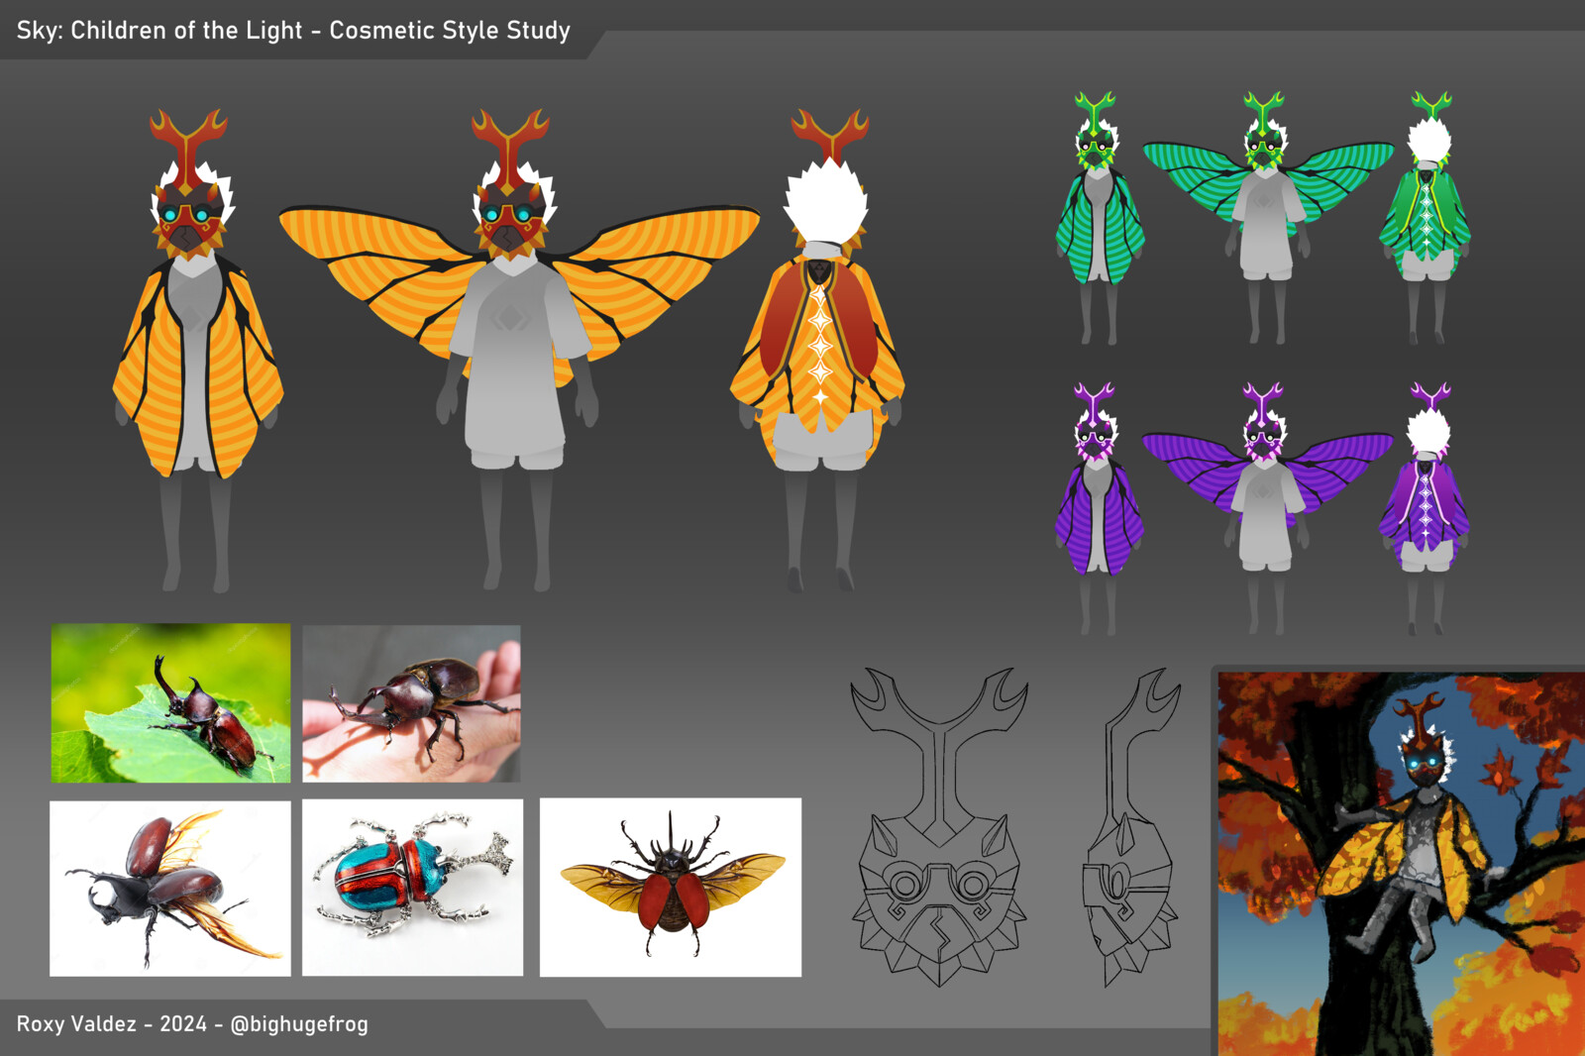Click the green variant with folded cape

[1099, 218]
